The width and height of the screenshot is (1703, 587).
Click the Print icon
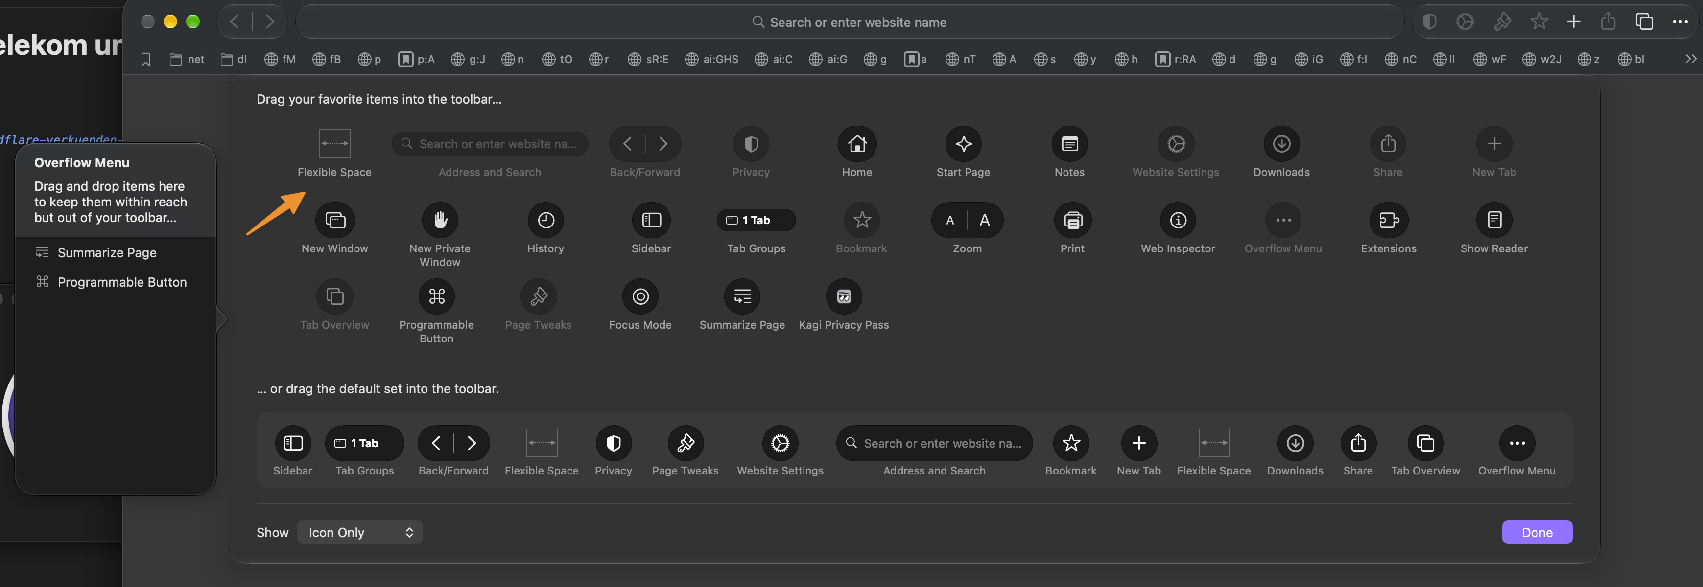(1072, 220)
